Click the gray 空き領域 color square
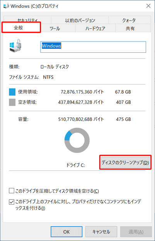This screenshot has height=241, width=155. point(12,102)
